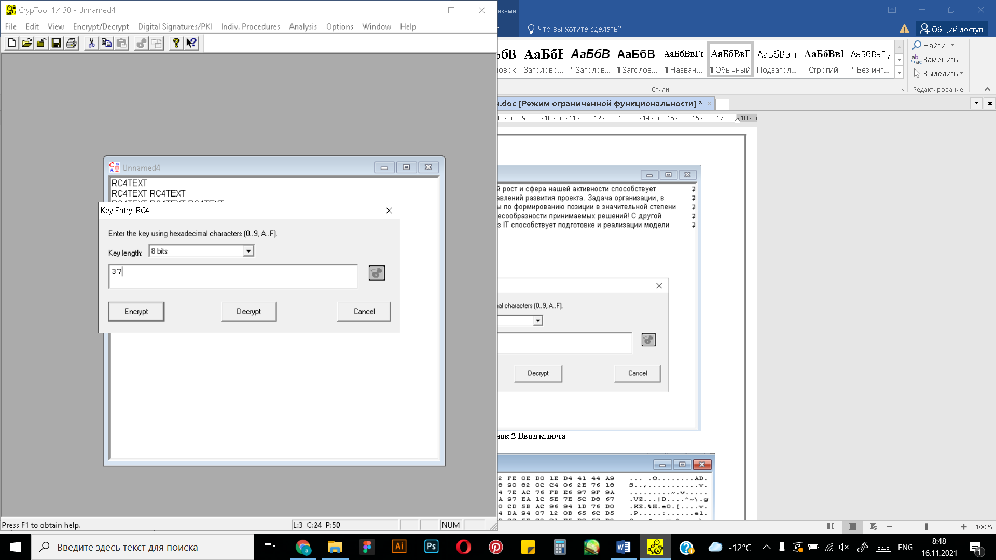Screen dimensions: 996x560
Task: Show hidden system tray icons
Action: (766, 547)
